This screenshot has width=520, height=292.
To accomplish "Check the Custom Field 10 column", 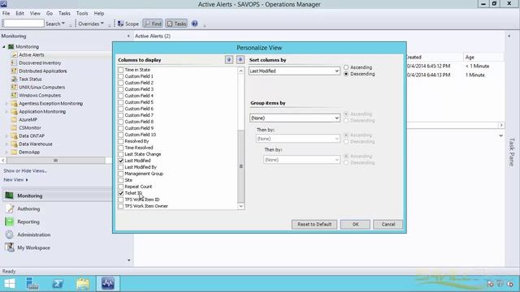I will (121, 135).
